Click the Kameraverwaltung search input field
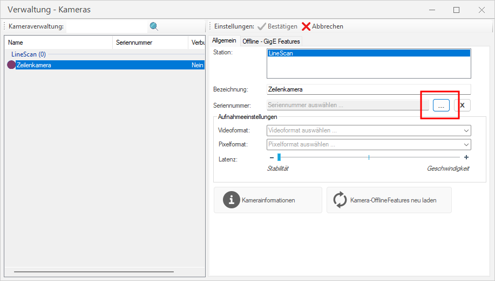 107,26
